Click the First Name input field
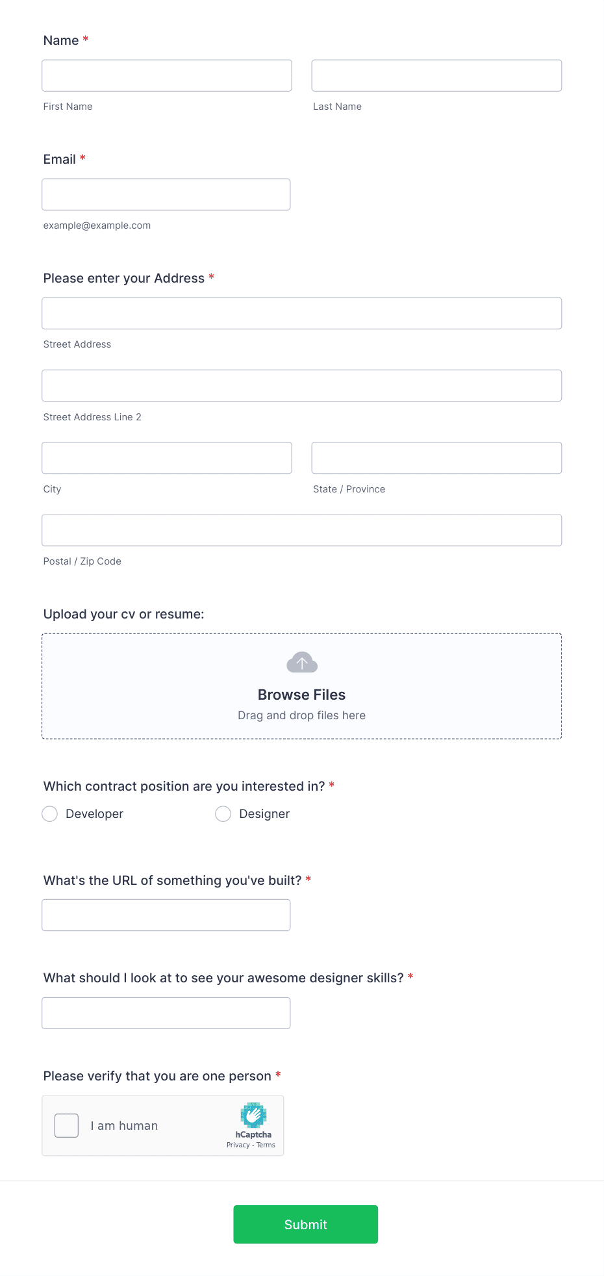This screenshot has width=604, height=1276. pos(166,75)
